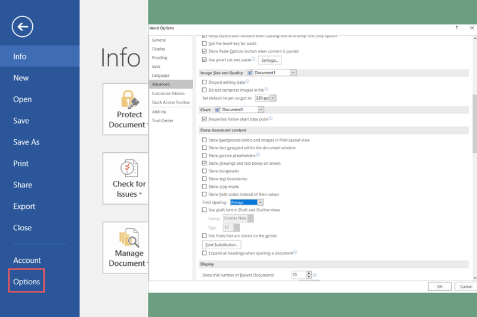Enable Show field codes instead of their values
The height and width of the screenshot is (317, 477).
point(205,194)
